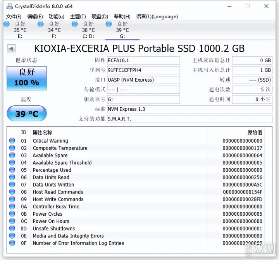
Task: Click the power on count field 5 次
Action: 252,89
